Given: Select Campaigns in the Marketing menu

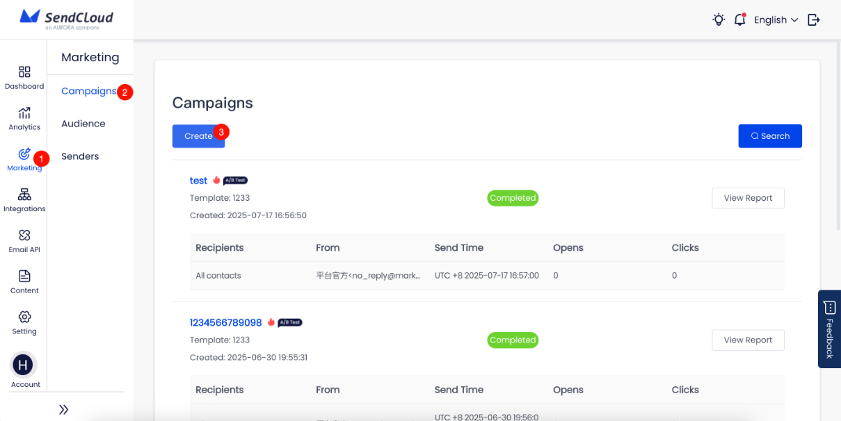Looking at the screenshot, I should (x=89, y=91).
